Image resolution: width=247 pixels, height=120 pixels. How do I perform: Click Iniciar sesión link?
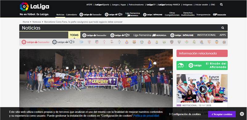[x=202, y=5]
